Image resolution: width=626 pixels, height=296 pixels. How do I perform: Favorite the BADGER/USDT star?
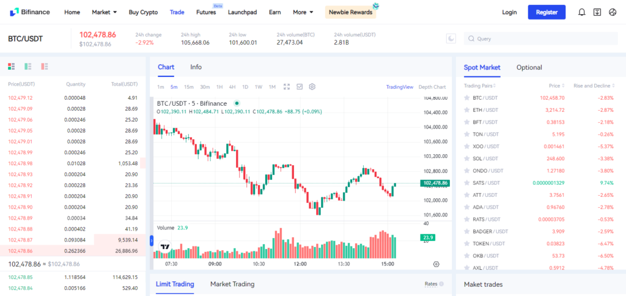click(466, 231)
